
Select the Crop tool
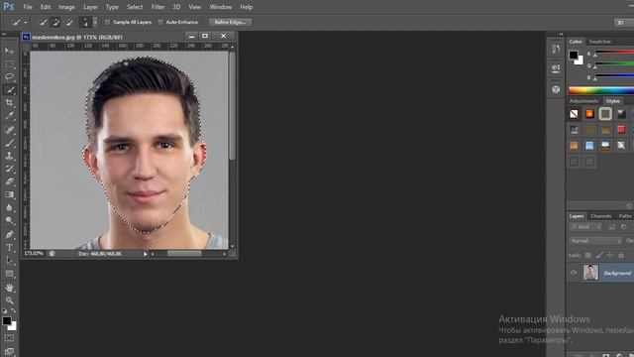[9, 102]
